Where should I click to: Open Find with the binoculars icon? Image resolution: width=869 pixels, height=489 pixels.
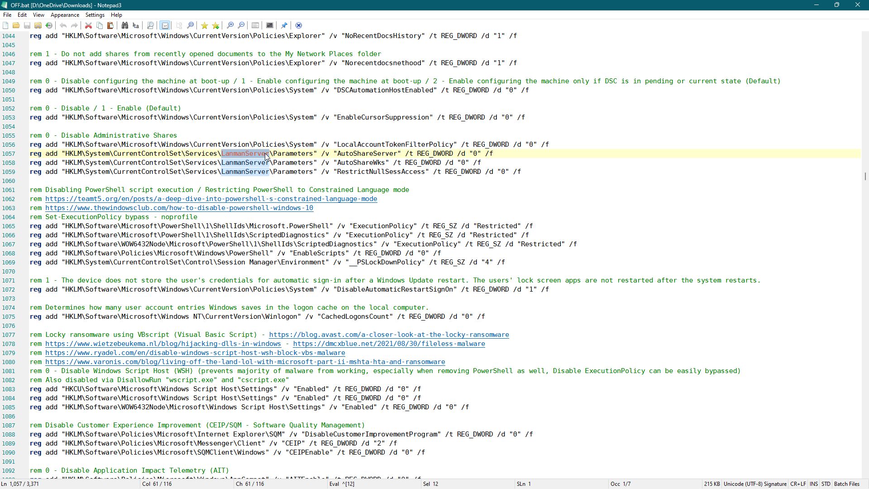[124, 25]
